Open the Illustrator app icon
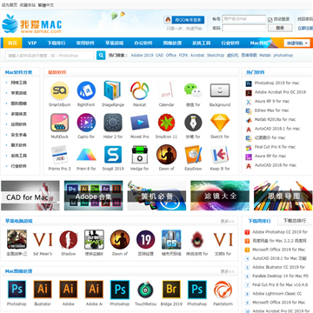313x313 pixels. (43, 290)
